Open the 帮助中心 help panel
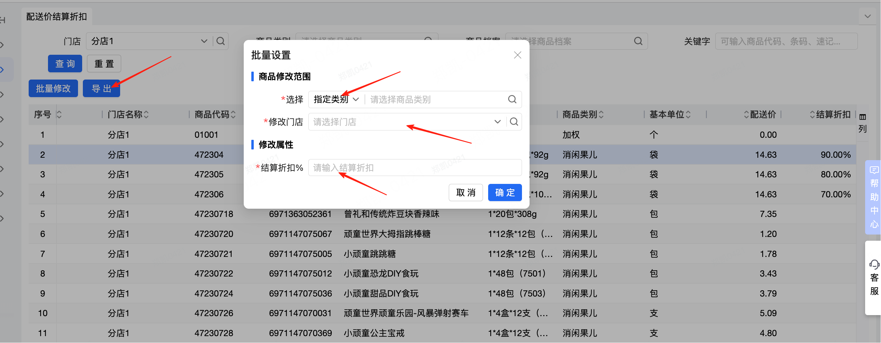This screenshot has height=343, width=881. [x=874, y=197]
